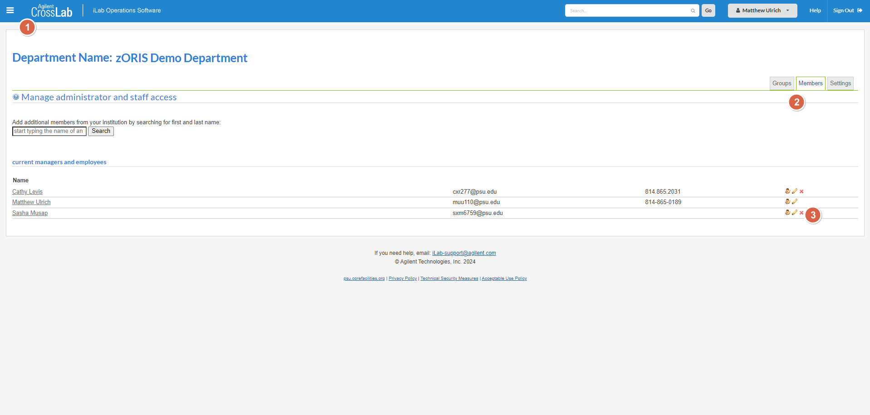Image resolution: width=870 pixels, height=415 pixels.
Task: Click the help icon beside Manage administrator heading
Action: [16, 97]
